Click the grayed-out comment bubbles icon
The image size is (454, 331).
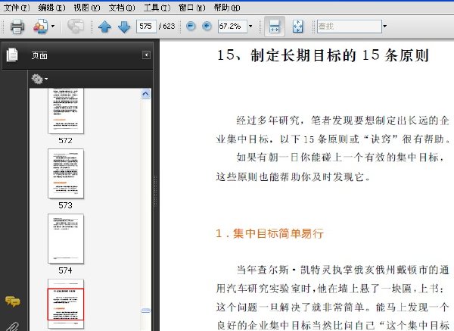coord(76,27)
